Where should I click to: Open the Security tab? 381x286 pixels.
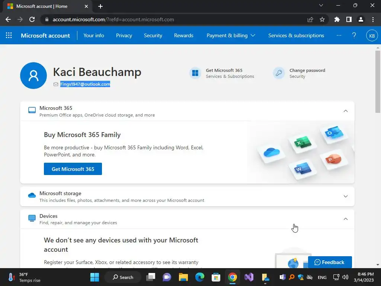point(153,35)
